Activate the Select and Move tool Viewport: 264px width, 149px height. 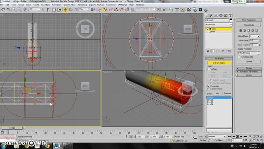pos(65,10)
